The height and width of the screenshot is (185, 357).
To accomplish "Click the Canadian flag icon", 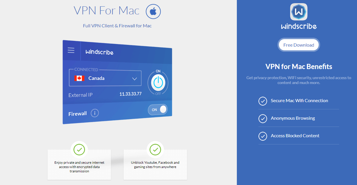I will click(79, 78).
